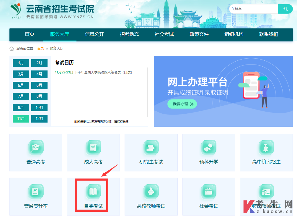
Task: Select 11月 in the month calendar
Action: [x=21, y=118]
